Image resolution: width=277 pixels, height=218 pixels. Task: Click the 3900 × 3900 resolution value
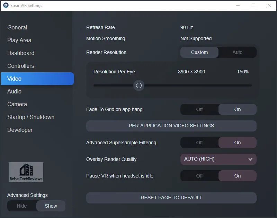pos(191,72)
